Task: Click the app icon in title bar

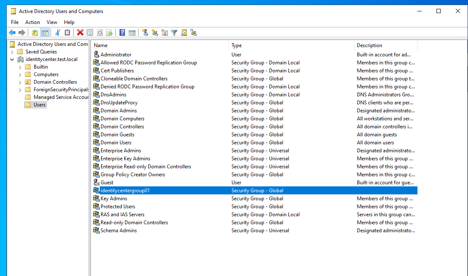Action: [13, 11]
